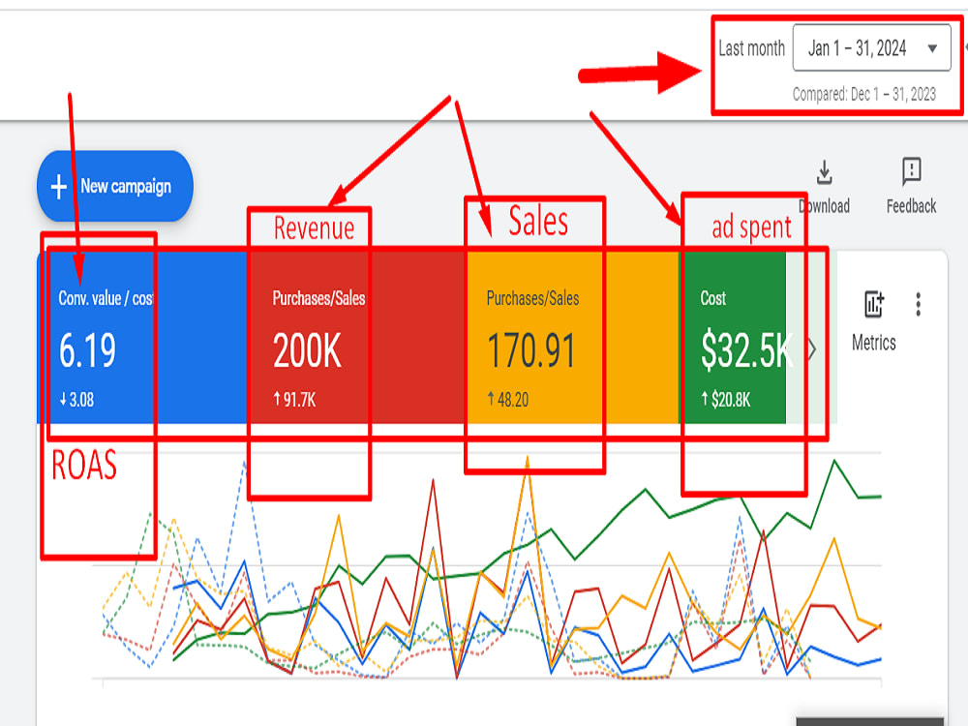Image resolution: width=968 pixels, height=726 pixels.
Task: Open the Metrics chart icon
Action: click(x=873, y=304)
